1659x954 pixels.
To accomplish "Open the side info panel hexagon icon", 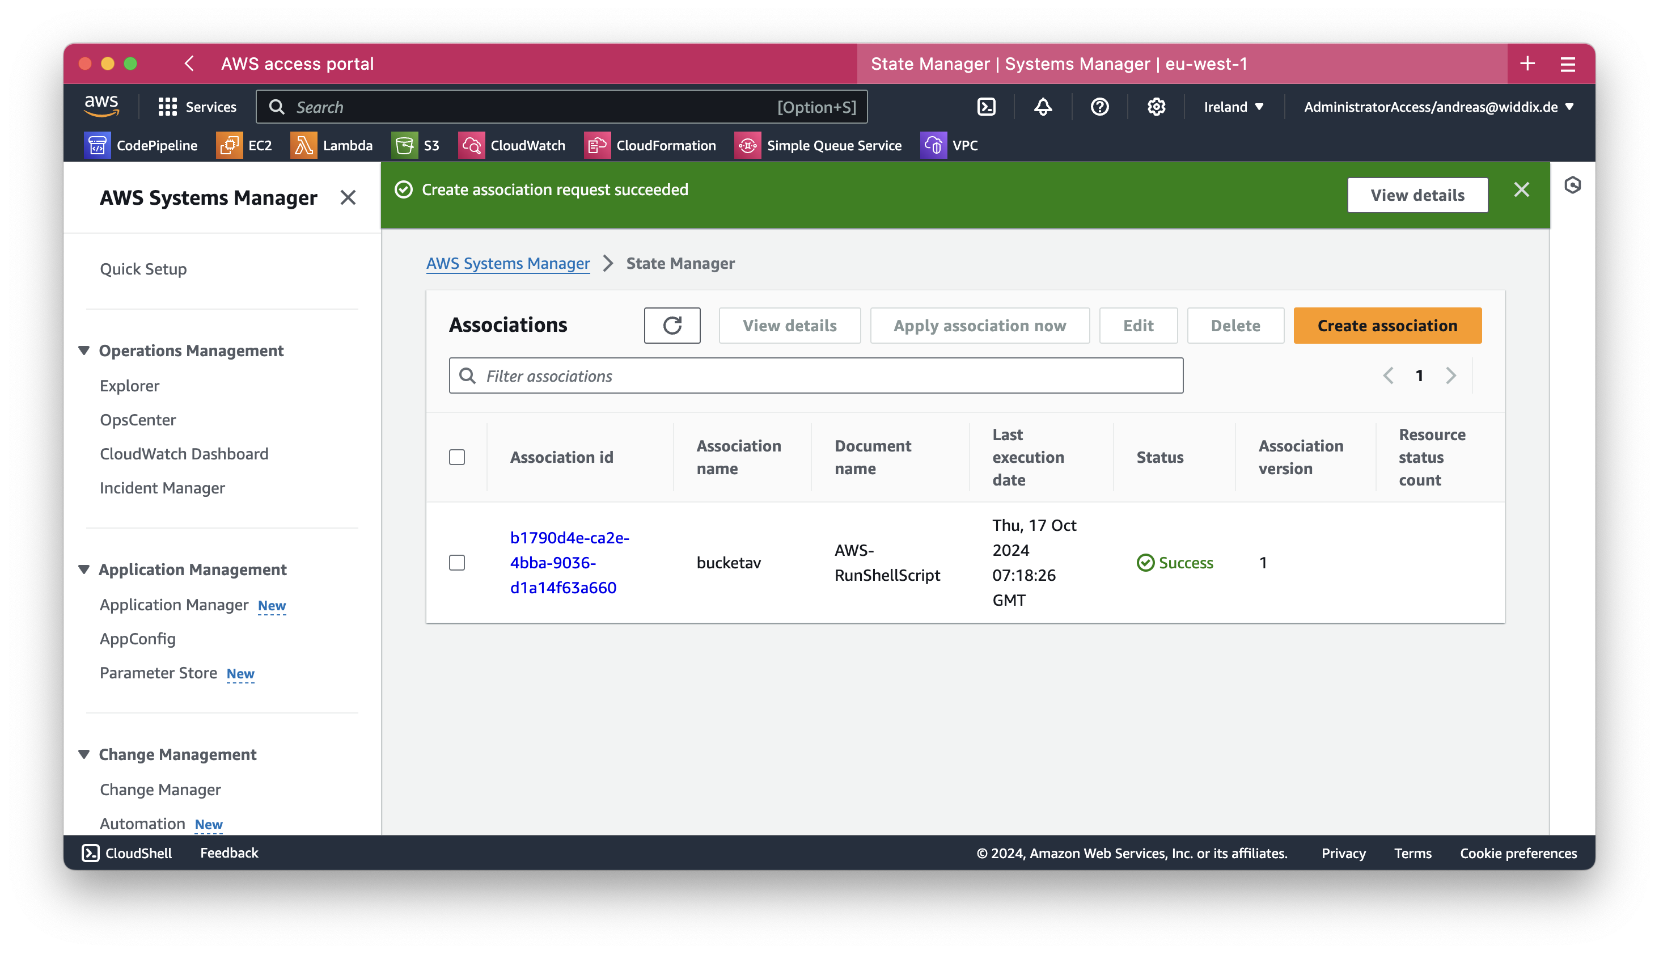I will (1572, 185).
